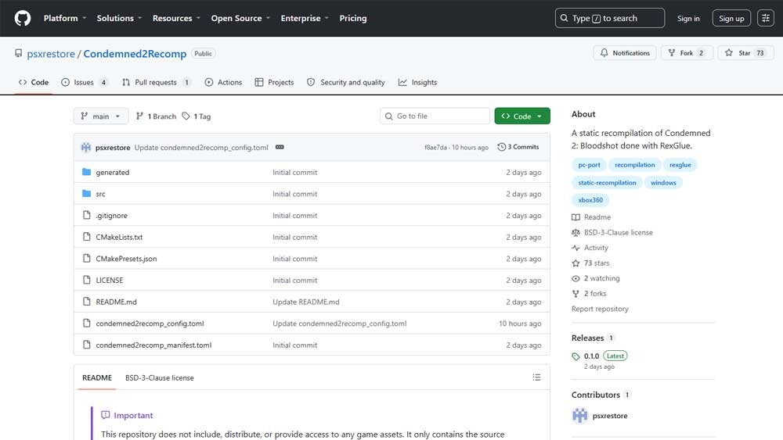The width and height of the screenshot is (783, 440).
Task: Click the Sign in link
Action: [x=688, y=19]
